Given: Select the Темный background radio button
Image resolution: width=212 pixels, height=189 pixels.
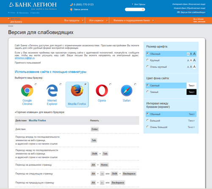Looking at the screenshot, I should pyautogui.click(x=148, y=92).
